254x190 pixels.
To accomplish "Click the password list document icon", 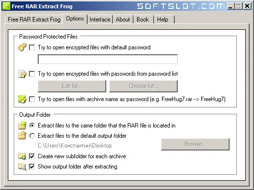I will 22,74.
